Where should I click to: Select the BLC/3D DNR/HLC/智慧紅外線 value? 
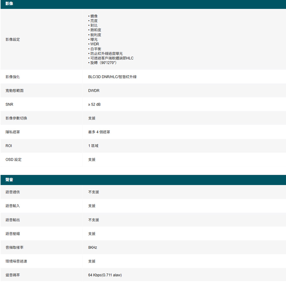pos(112,77)
